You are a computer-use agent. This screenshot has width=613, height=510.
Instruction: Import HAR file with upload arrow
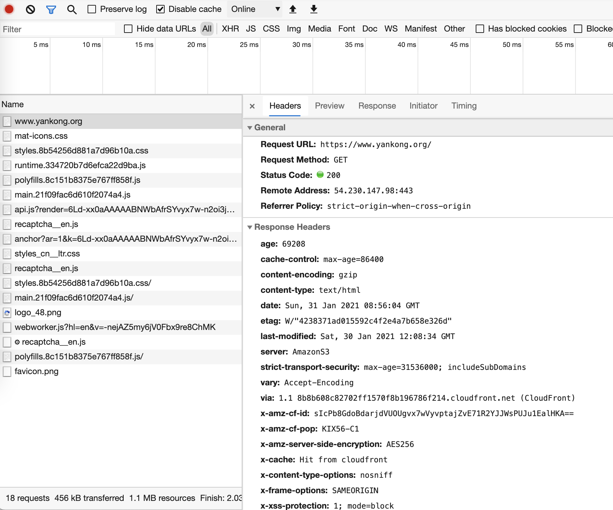pyautogui.click(x=293, y=9)
